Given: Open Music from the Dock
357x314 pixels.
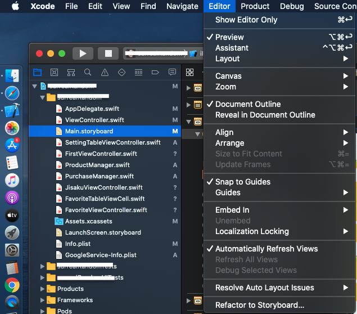Looking at the screenshot, I should (12, 180).
